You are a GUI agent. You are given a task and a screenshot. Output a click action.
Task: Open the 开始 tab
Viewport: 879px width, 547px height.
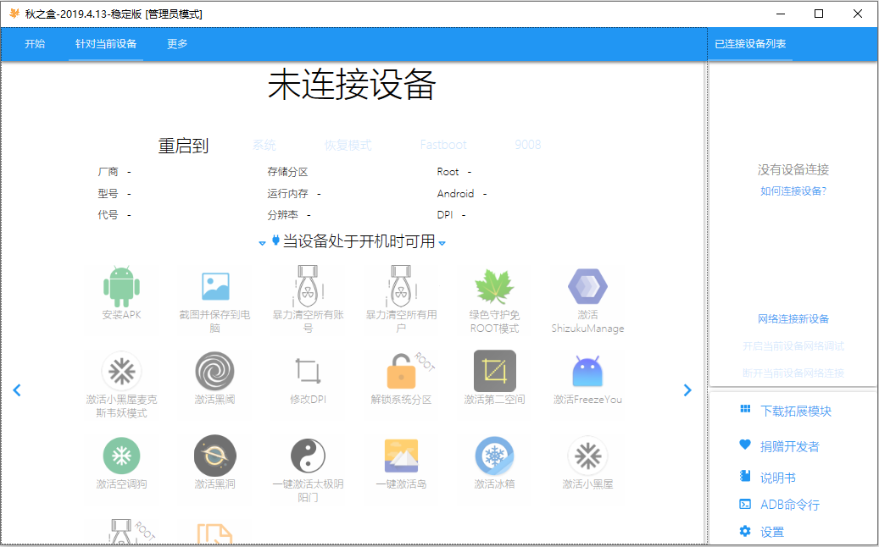tap(35, 44)
